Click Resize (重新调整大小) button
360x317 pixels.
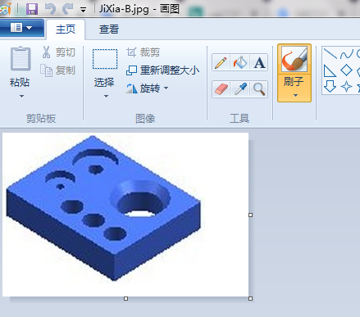click(162, 70)
